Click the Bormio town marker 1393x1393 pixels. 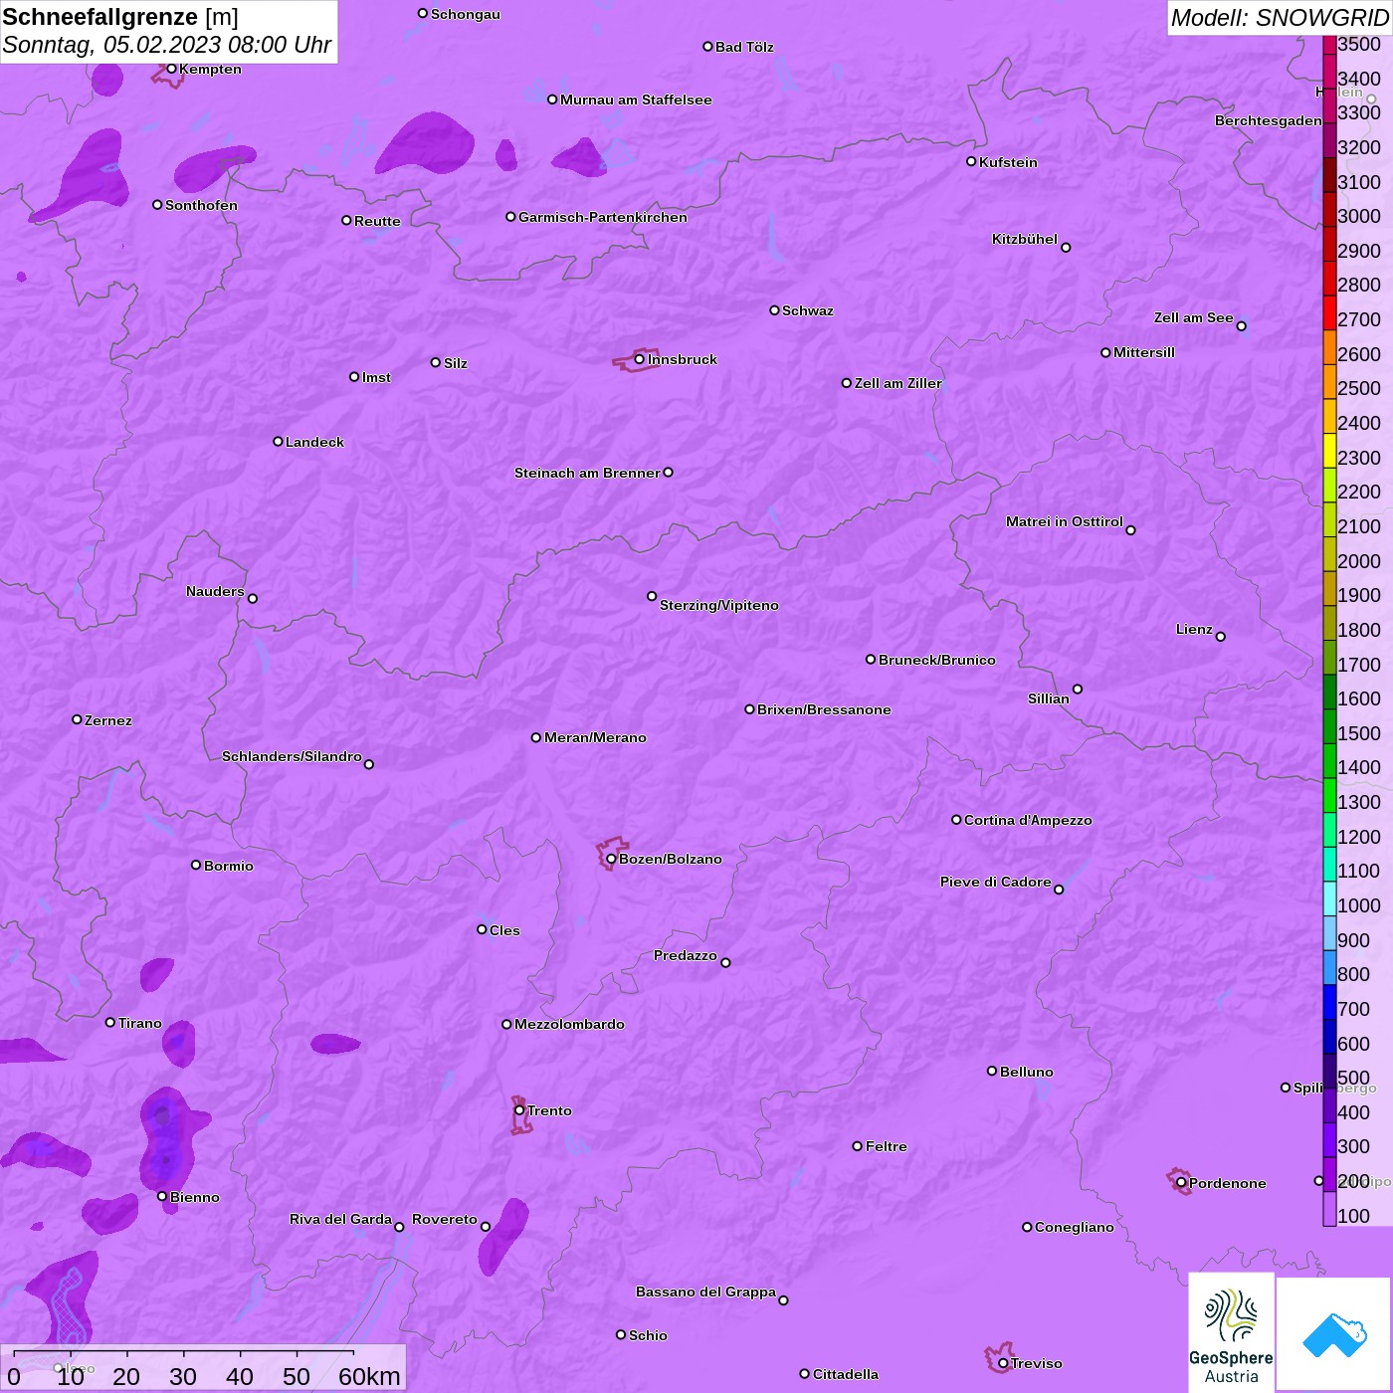pos(196,865)
